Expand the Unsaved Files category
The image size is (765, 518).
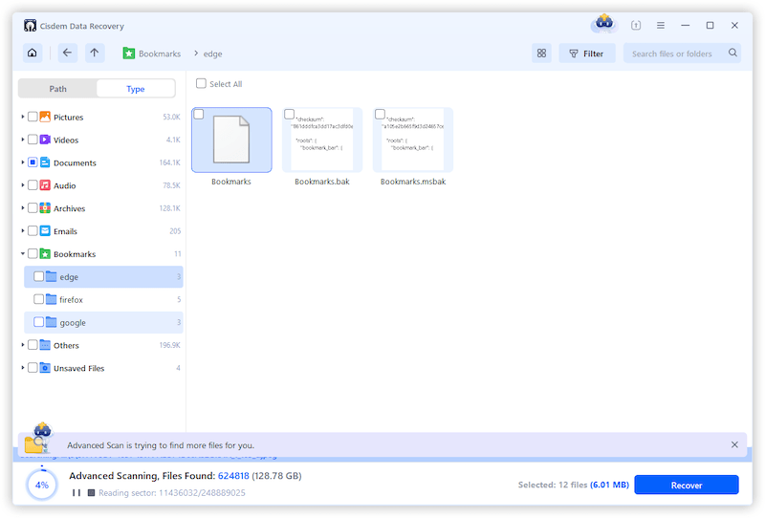tap(22, 368)
